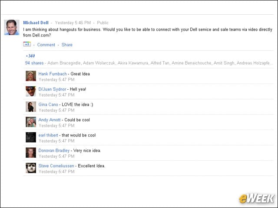
Task: Open the 94 shares link
Action: [x=34, y=63]
